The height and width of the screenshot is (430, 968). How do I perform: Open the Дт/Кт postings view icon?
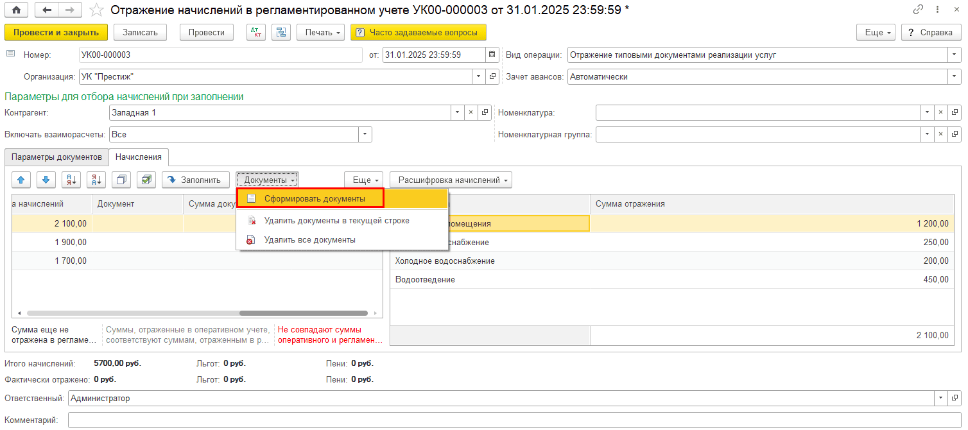(x=256, y=32)
